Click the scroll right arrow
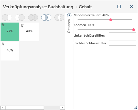Viewport: 138px width, 110px height. pyautogui.click(x=62, y=108)
